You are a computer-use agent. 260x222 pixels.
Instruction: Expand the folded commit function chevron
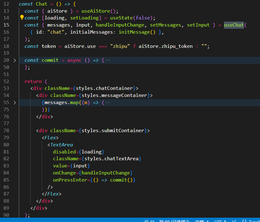click(15, 60)
